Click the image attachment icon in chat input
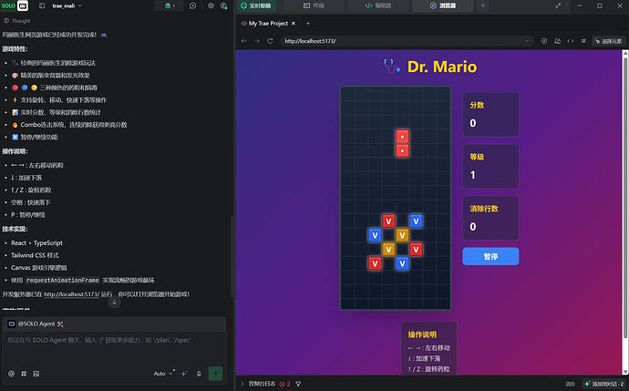This screenshot has height=391, width=629. pyautogui.click(x=36, y=374)
